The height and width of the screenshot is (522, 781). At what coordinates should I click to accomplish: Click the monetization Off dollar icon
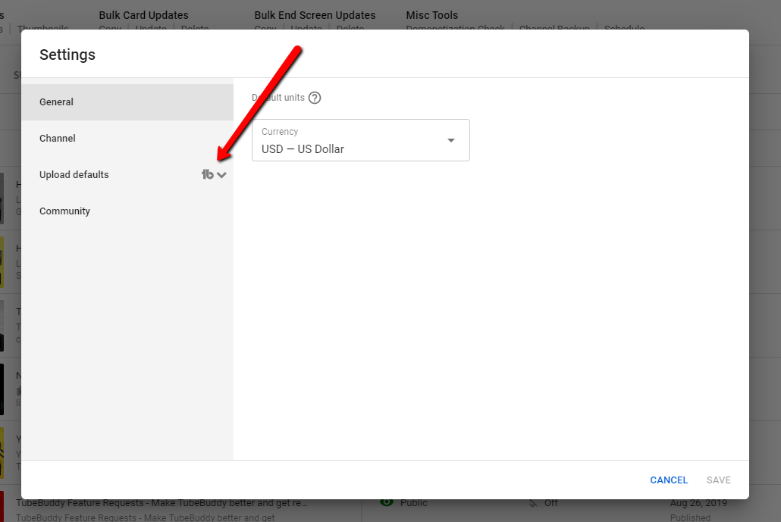(533, 503)
